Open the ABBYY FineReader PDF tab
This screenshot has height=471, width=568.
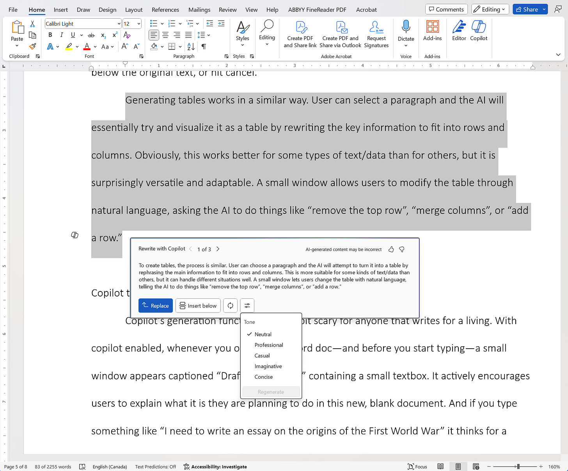tap(317, 10)
